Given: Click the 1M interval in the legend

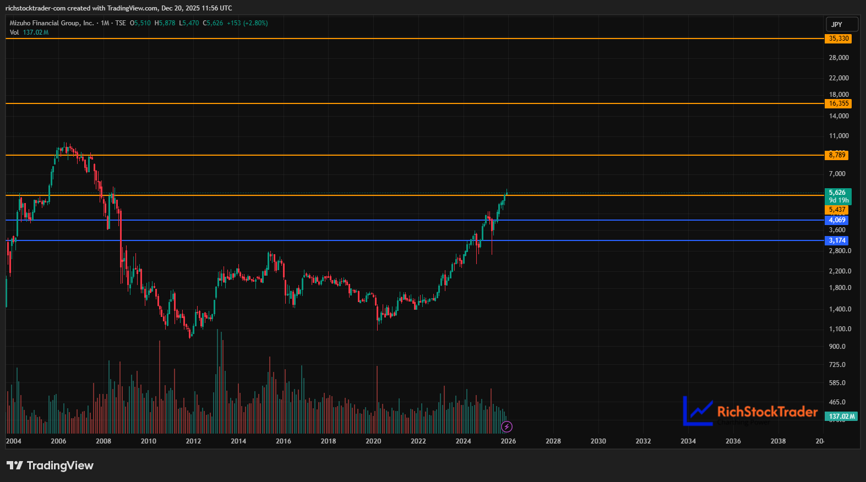Looking at the screenshot, I should [105, 23].
